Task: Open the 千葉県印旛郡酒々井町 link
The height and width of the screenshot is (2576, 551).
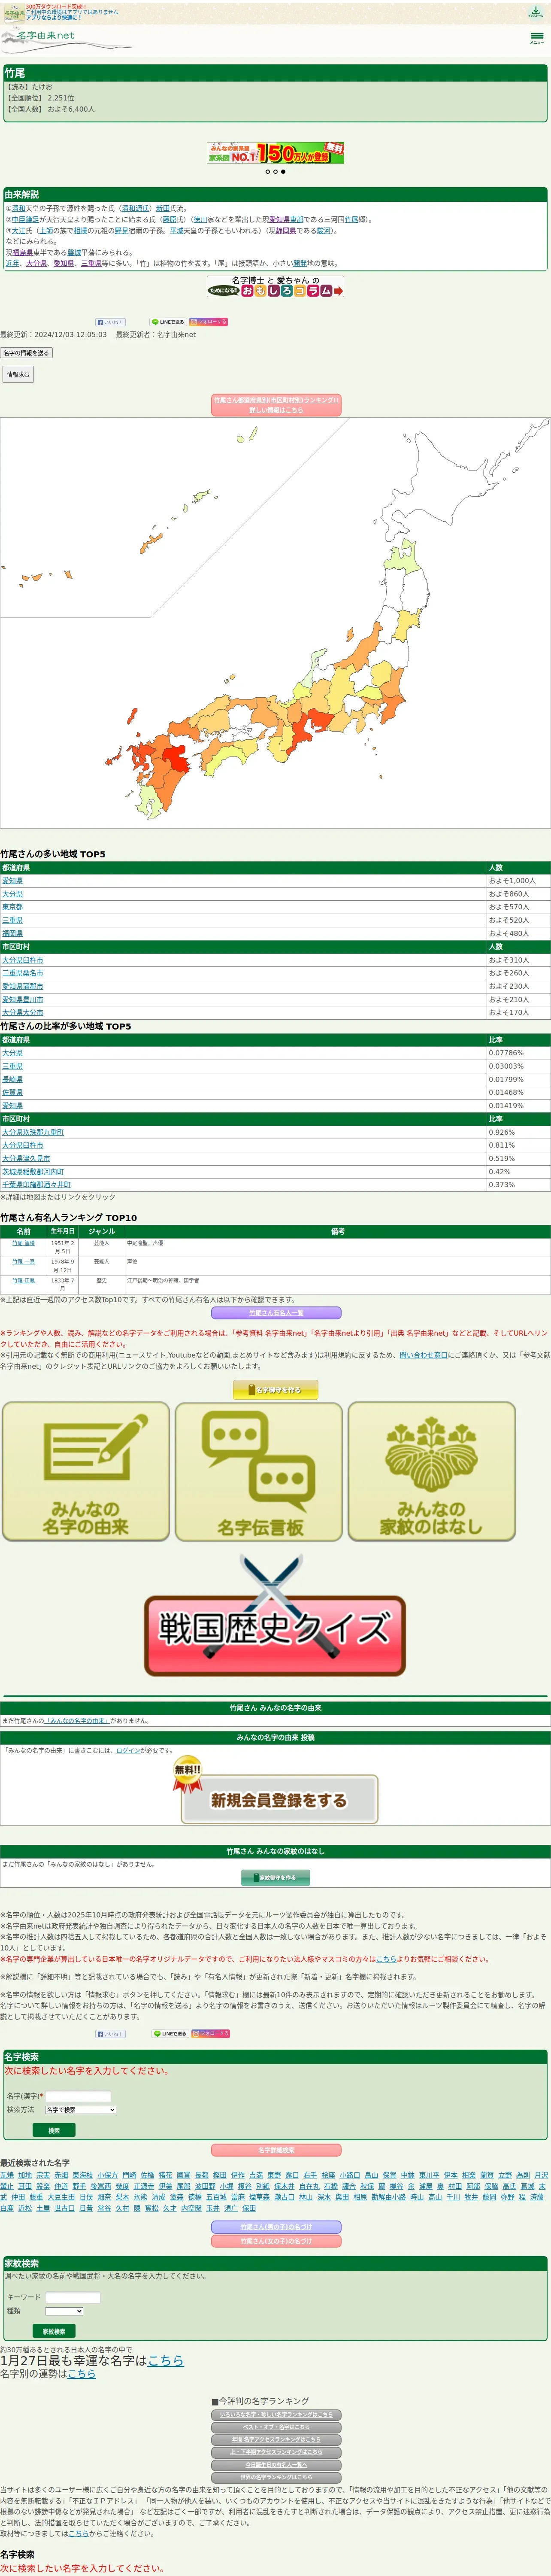Action: pyautogui.click(x=36, y=1185)
